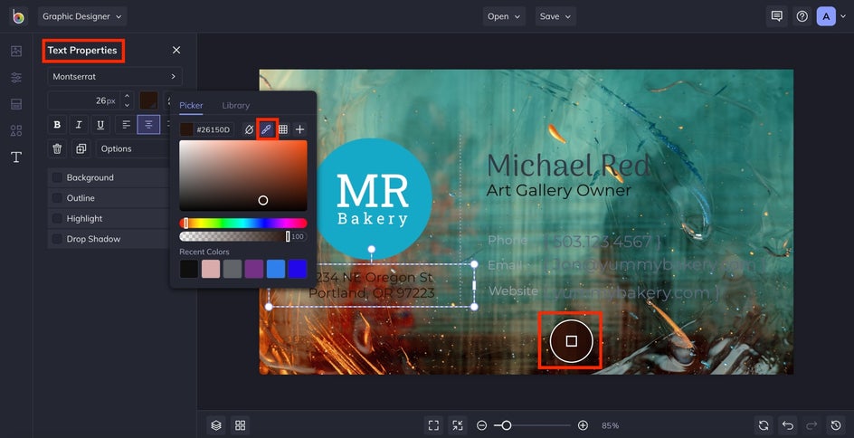This screenshot has height=438, width=854.
Task: Delete the selected text layer
Action: click(57, 148)
